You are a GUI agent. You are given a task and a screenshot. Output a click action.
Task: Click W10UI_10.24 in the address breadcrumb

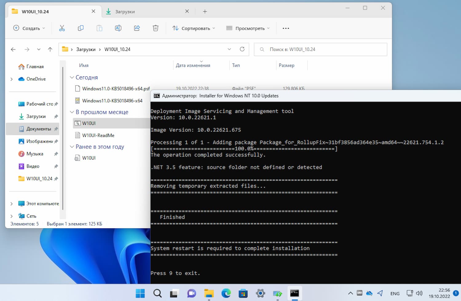point(117,49)
